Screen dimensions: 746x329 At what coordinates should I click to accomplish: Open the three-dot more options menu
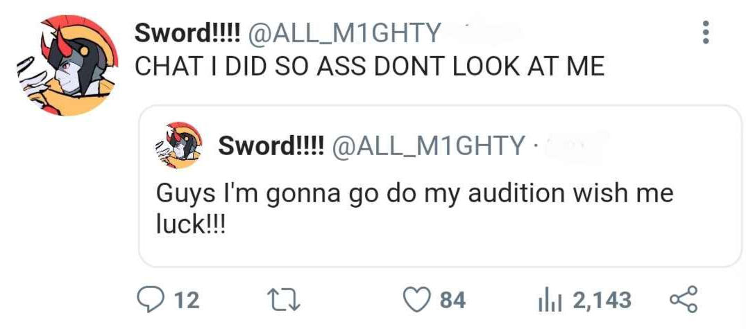[706, 33]
